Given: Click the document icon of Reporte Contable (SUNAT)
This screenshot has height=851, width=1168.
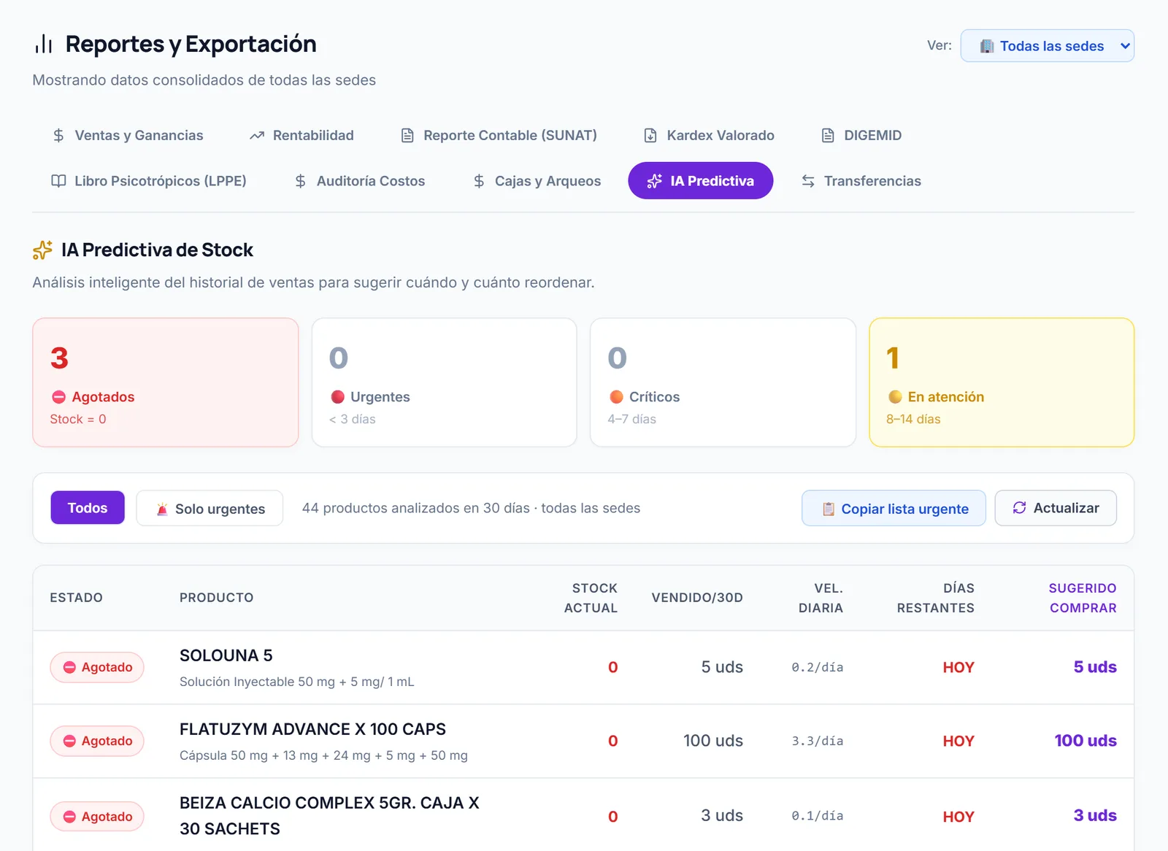Looking at the screenshot, I should [407, 136].
